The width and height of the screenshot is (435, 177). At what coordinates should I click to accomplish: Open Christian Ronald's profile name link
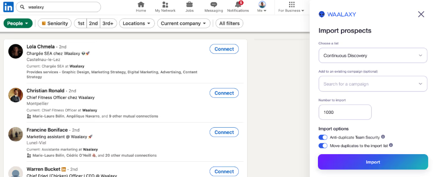(x=45, y=91)
